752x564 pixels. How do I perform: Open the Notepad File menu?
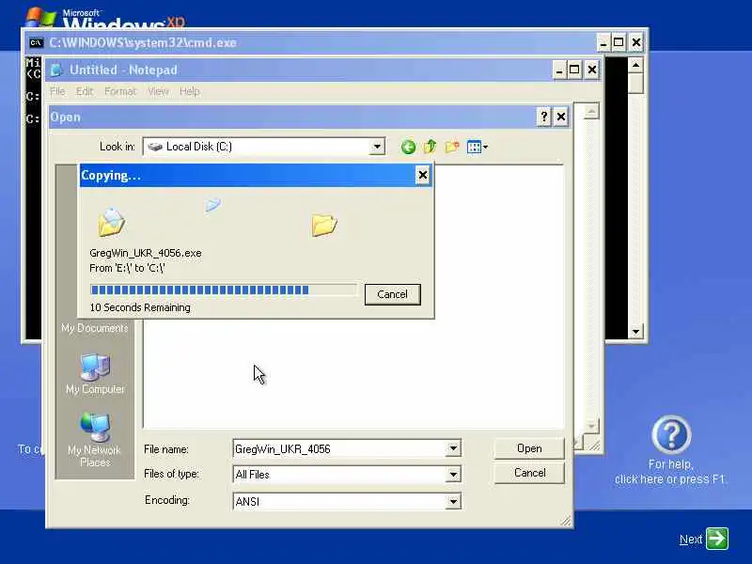coord(57,91)
